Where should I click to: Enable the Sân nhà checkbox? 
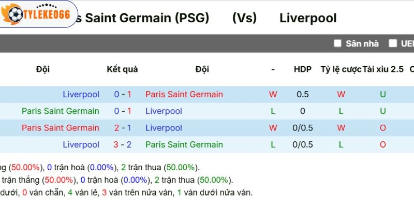(x=338, y=43)
